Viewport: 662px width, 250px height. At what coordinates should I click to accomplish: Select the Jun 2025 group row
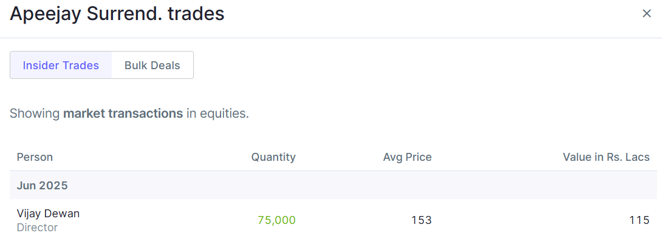pyautogui.click(x=43, y=186)
